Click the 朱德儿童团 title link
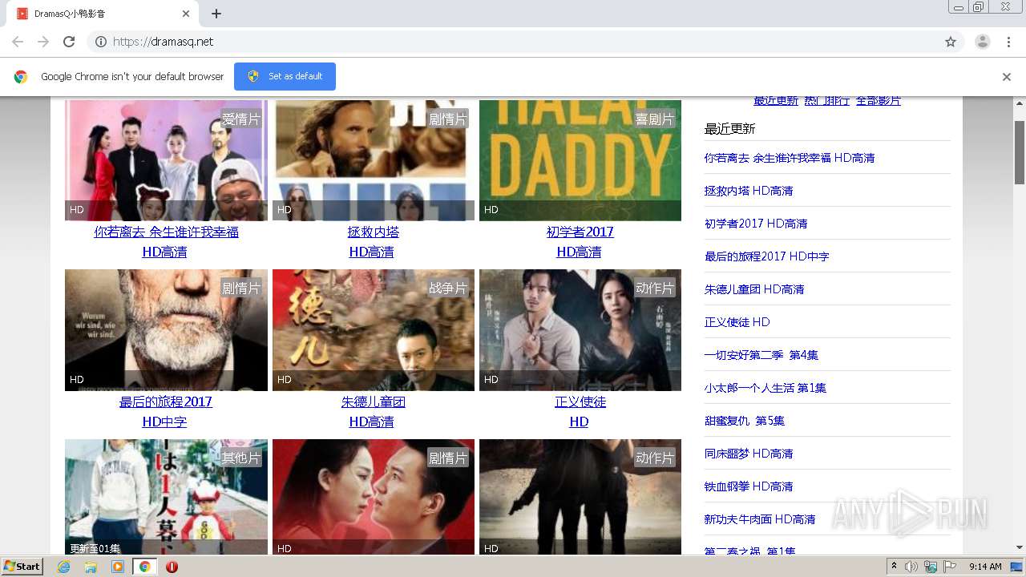Image resolution: width=1026 pixels, height=577 pixels. coord(374,401)
